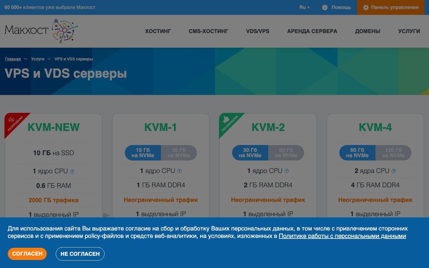
Task: Click the Помощь link
Action: (341, 7)
